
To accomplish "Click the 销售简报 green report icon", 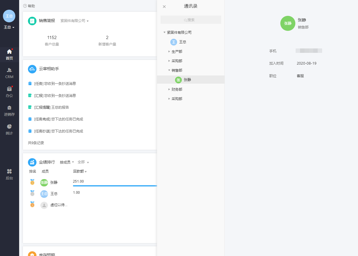I will 32,21.
